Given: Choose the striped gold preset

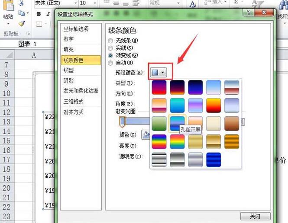Looking at the screenshot, I should coord(232,142).
